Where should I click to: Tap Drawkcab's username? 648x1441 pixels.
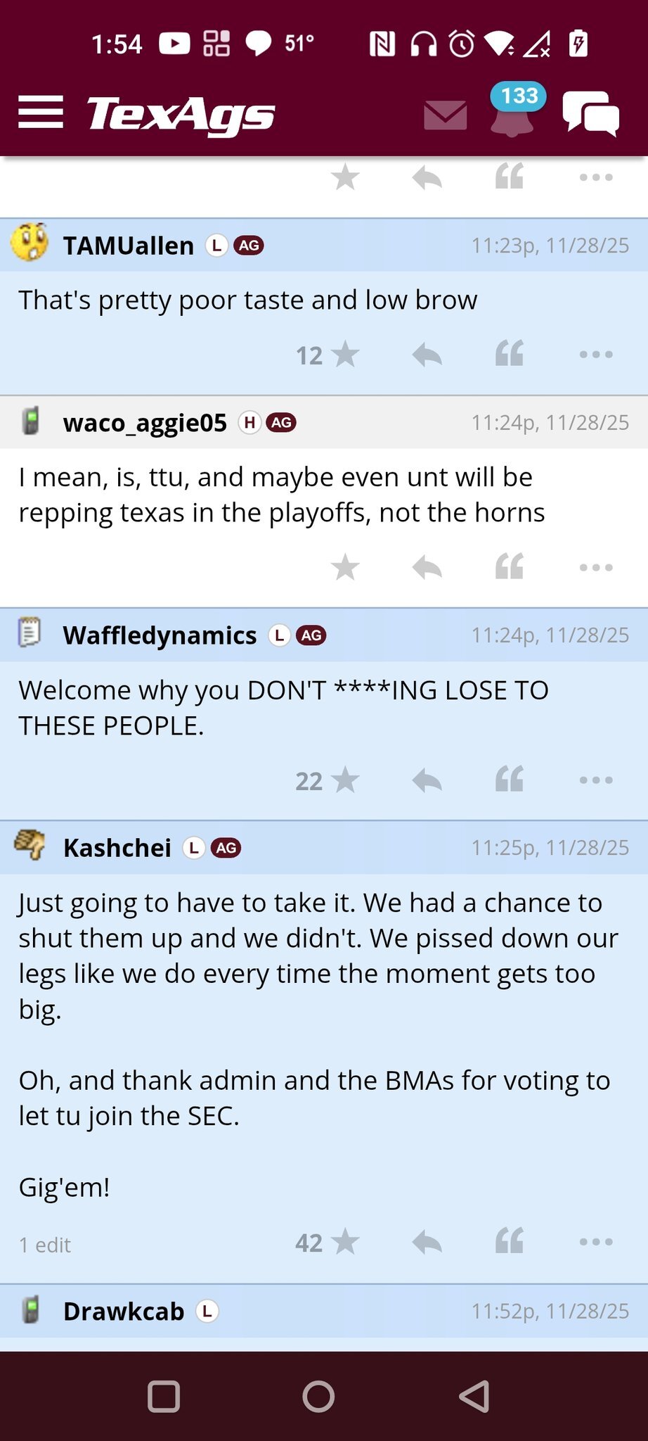[124, 1312]
